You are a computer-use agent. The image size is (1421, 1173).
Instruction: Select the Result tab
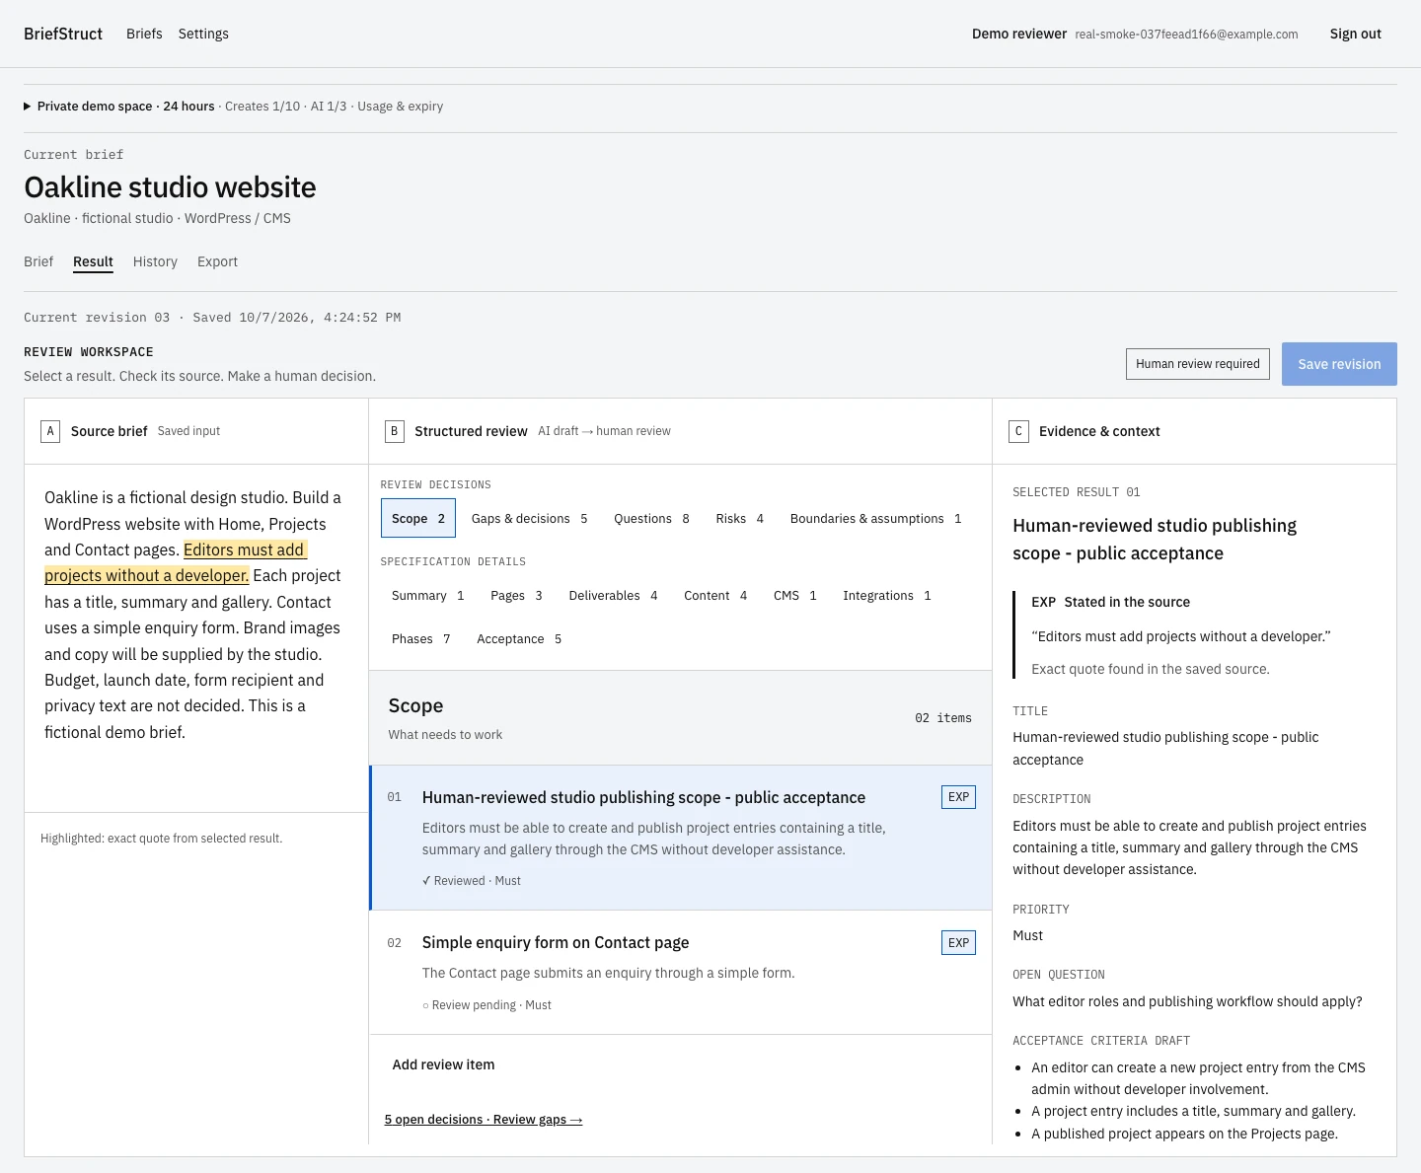coord(93,261)
